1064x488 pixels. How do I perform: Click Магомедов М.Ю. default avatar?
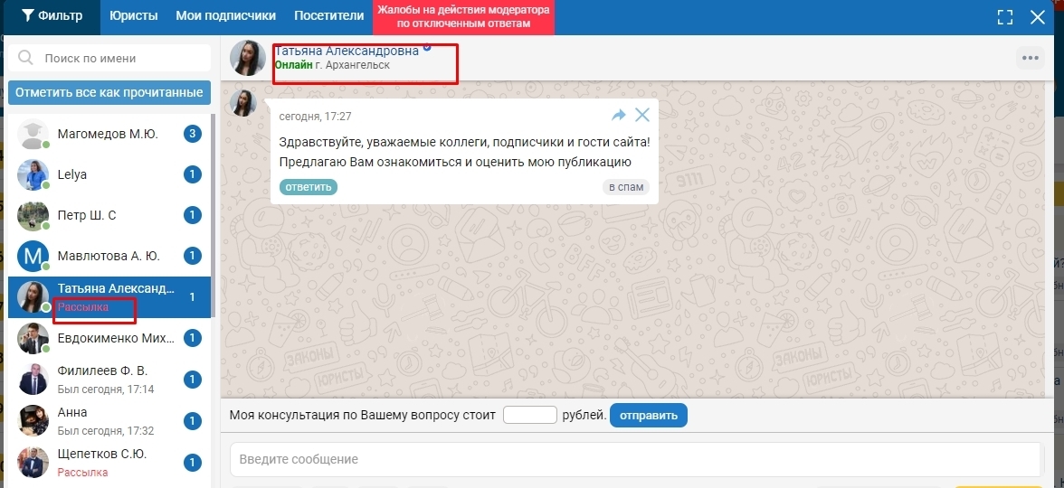coord(33,134)
